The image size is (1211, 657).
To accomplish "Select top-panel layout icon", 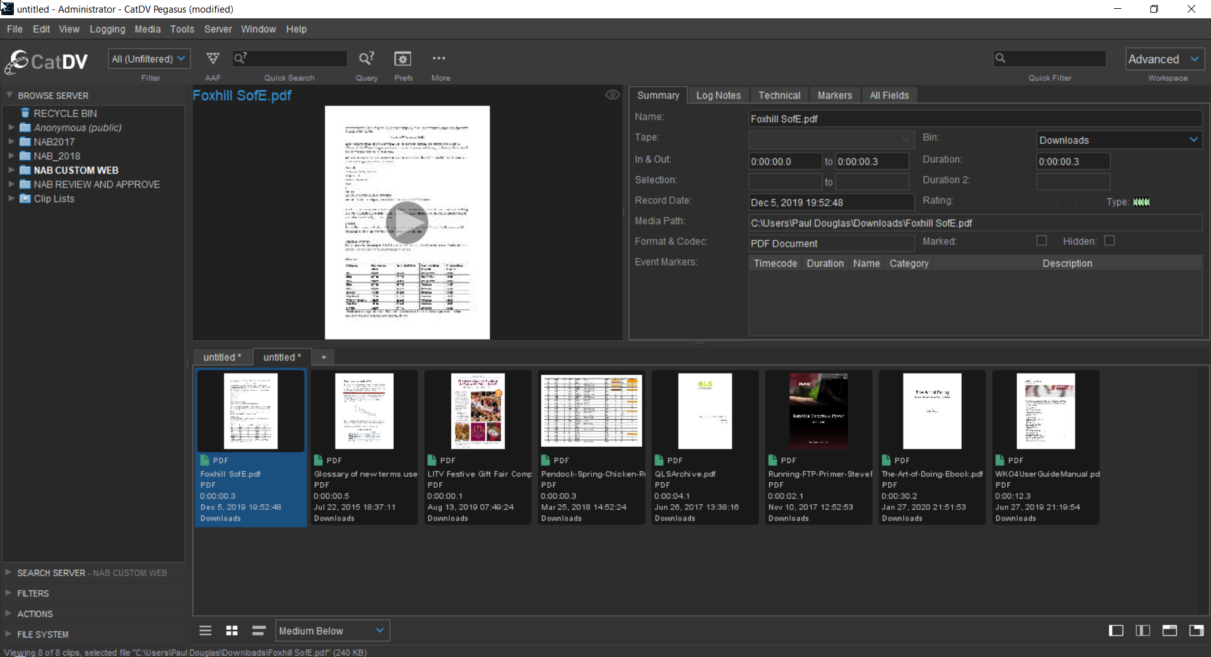I will 1169,630.
